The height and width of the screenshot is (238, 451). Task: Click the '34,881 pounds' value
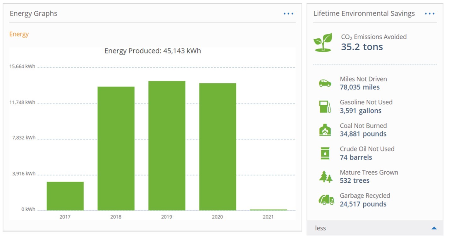363,134
